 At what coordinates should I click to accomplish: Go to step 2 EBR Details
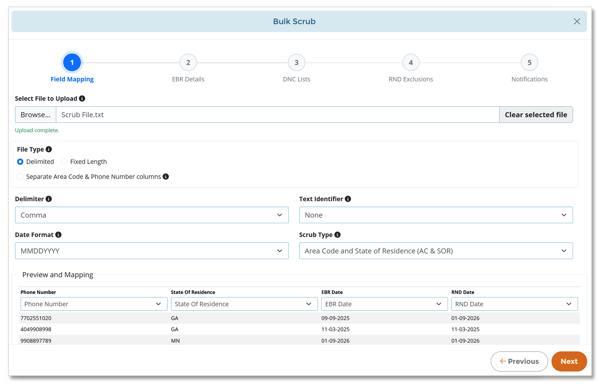point(188,63)
